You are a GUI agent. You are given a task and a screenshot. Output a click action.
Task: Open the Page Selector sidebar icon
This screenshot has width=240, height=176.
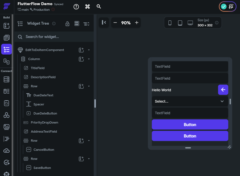[x=7, y=38]
